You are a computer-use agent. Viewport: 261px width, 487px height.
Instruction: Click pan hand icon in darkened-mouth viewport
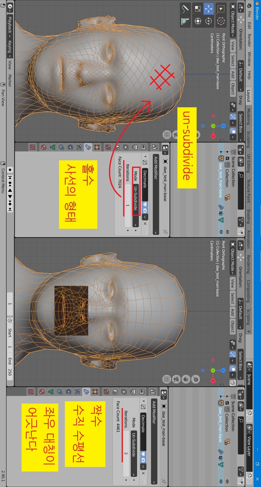[186, 379]
